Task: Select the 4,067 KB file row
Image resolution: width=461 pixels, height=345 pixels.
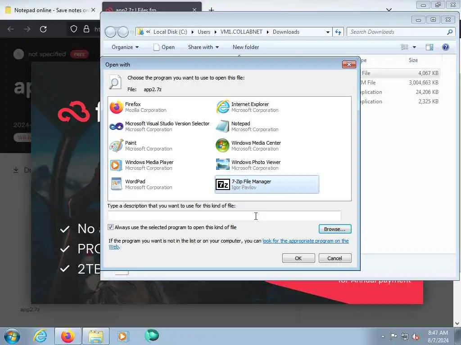Action: tap(400, 73)
